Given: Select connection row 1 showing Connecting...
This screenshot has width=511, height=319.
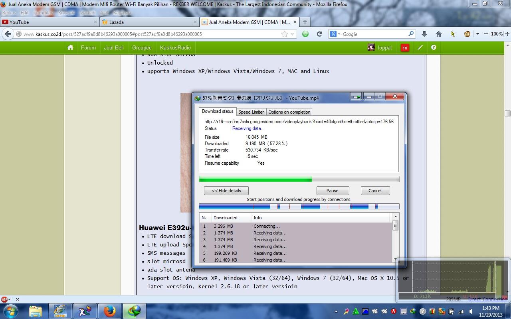Looking at the screenshot, I should pos(295,226).
